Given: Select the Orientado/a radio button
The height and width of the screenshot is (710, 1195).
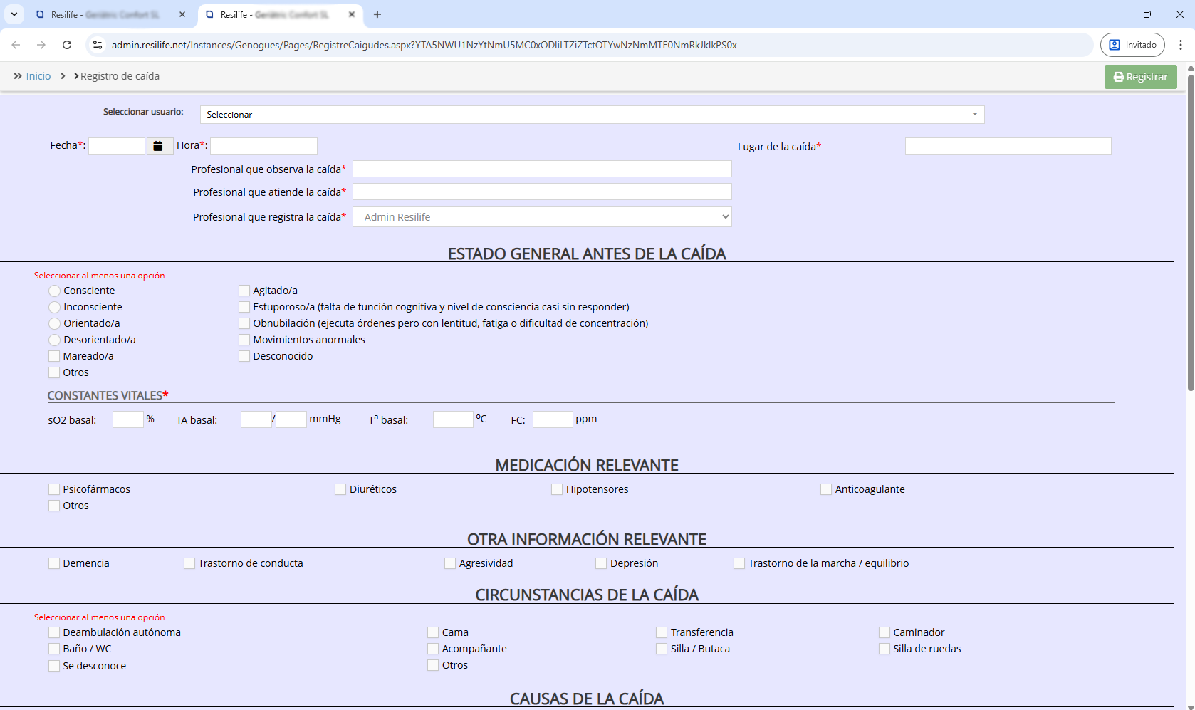Looking at the screenshot, I should pyautogui.click(x=55, y=324).
